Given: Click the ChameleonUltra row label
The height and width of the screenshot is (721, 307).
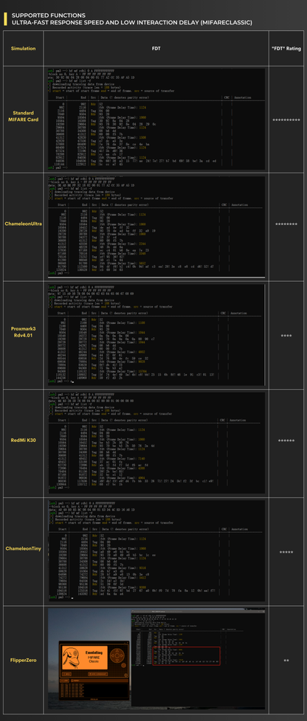Looking at the screenshot, I should (24, 224).
